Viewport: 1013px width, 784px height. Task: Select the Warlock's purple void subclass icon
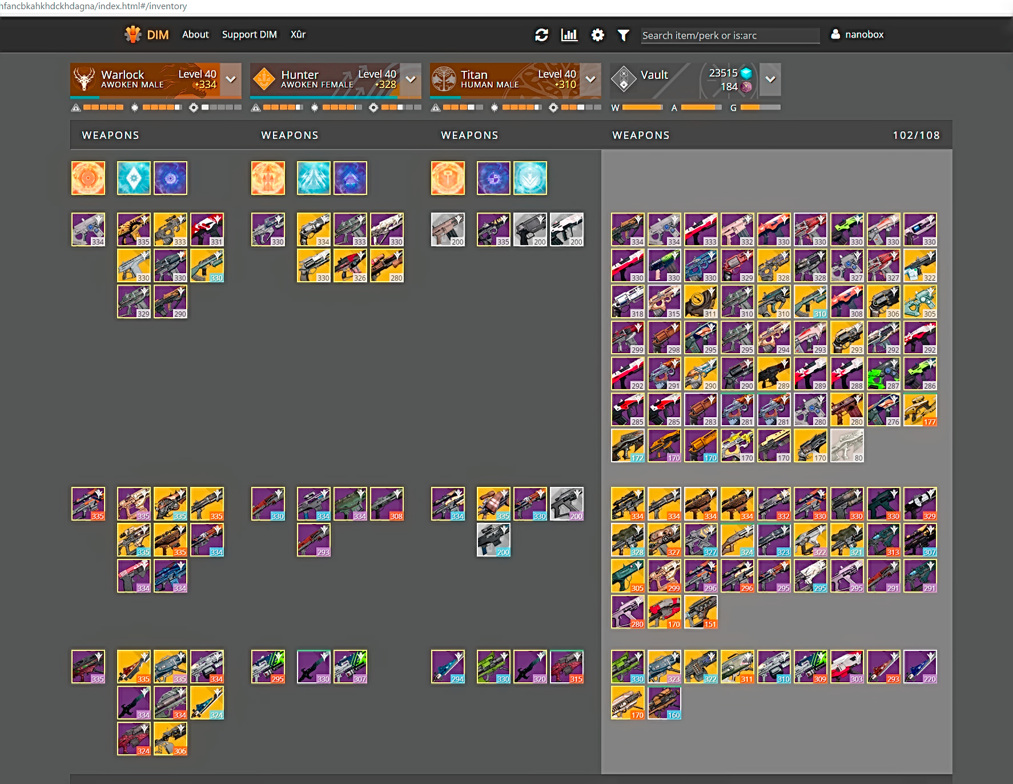tap(170, 178)
